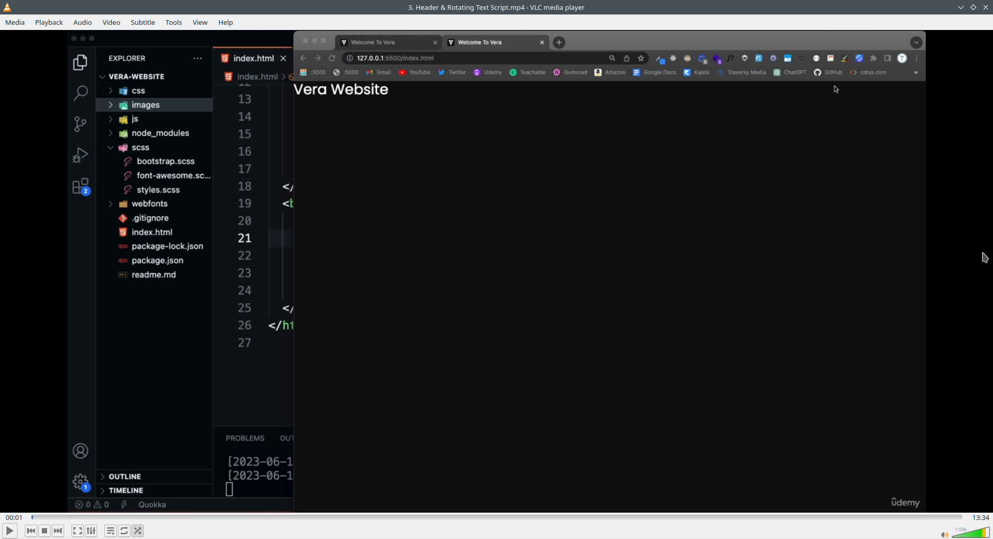Expand the webfonts folder

(x=110, y=204)
